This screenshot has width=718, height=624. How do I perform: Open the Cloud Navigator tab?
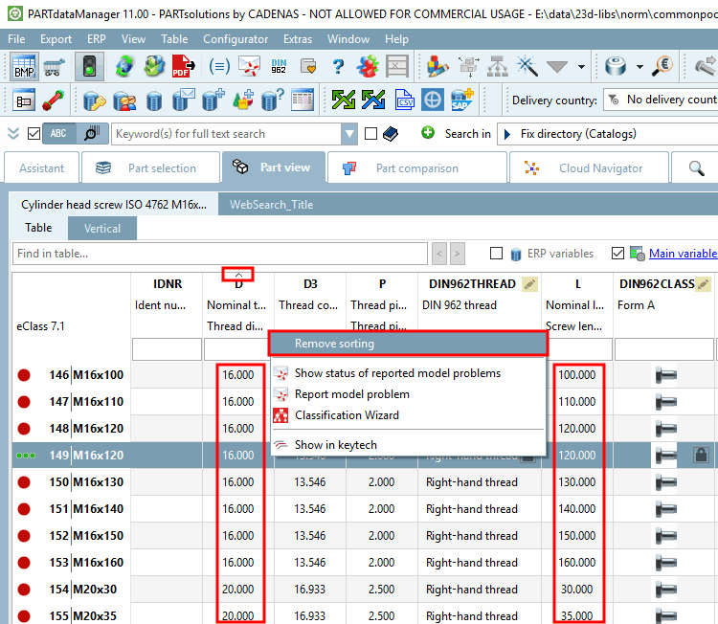pyautogui.click(x=589, y=168)
